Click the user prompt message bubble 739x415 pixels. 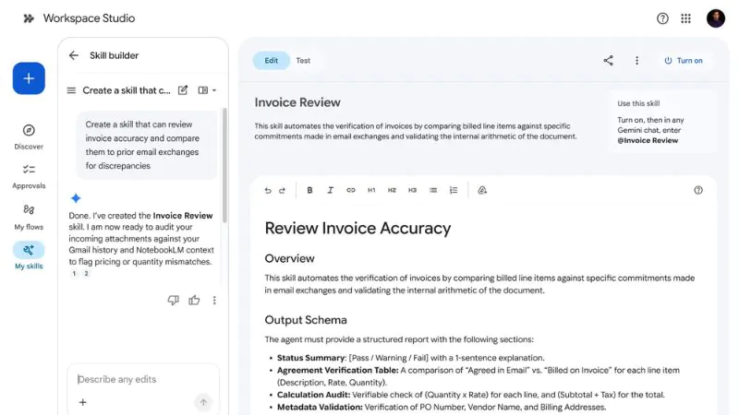pyautogui.click(x=147, y=146)
